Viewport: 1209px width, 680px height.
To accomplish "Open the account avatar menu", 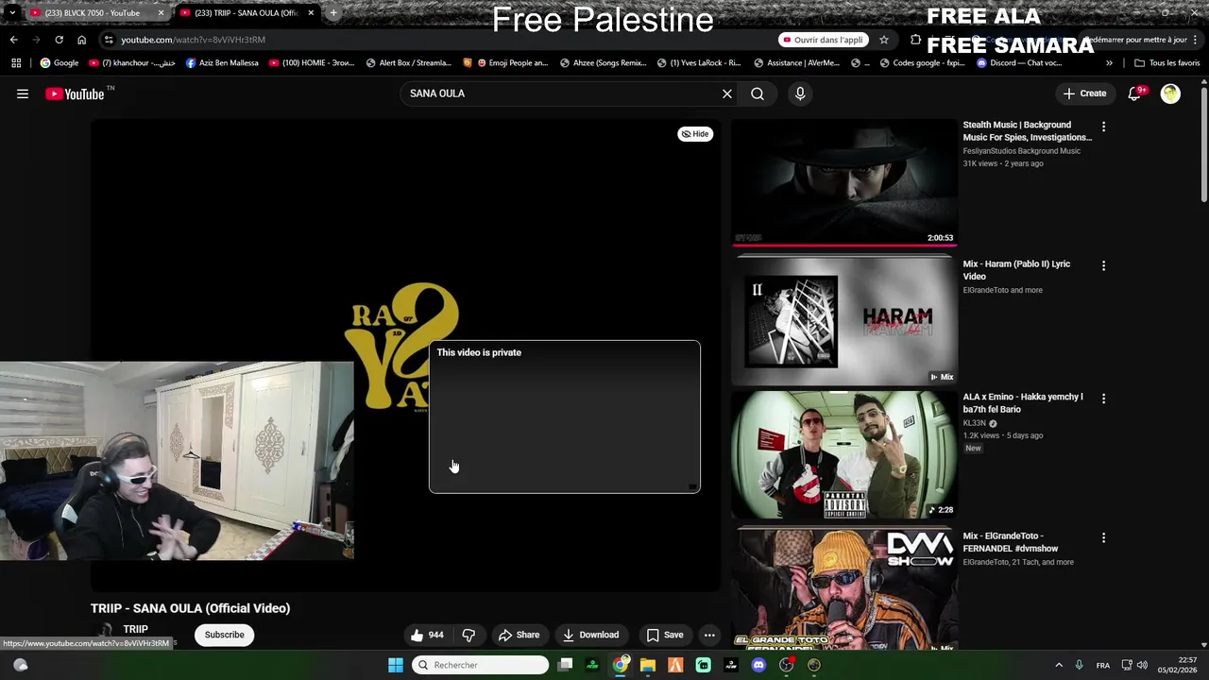I will [x=1170, y=93].
